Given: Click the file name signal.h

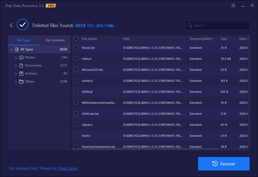Looking at the screenshot, I should (x=87, y=125).
